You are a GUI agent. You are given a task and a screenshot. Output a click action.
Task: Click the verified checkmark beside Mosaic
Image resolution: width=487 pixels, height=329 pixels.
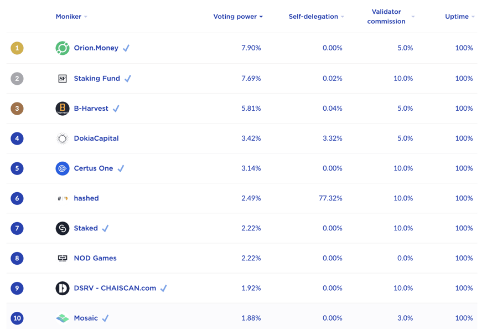pyautogui.click(x=106, y=318)
